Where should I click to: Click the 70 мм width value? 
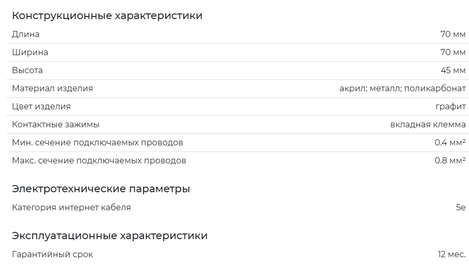click(x=453, y=52)
